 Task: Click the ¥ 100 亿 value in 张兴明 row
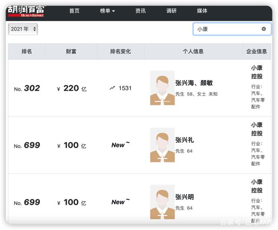point(72,202)
